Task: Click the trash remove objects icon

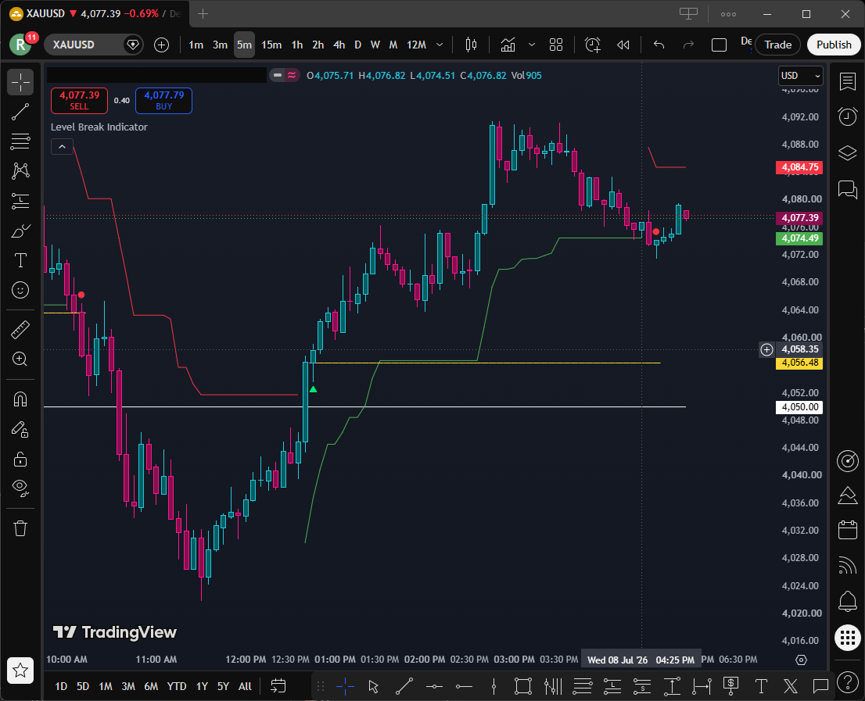Action: [20, 528]
